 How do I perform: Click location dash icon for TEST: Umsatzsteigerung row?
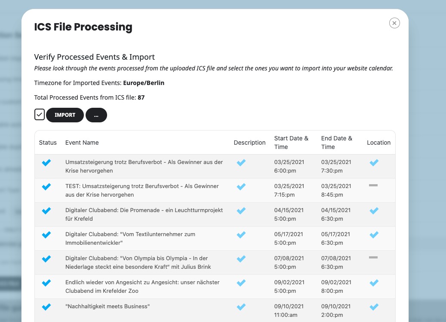[x=373, y=185]
